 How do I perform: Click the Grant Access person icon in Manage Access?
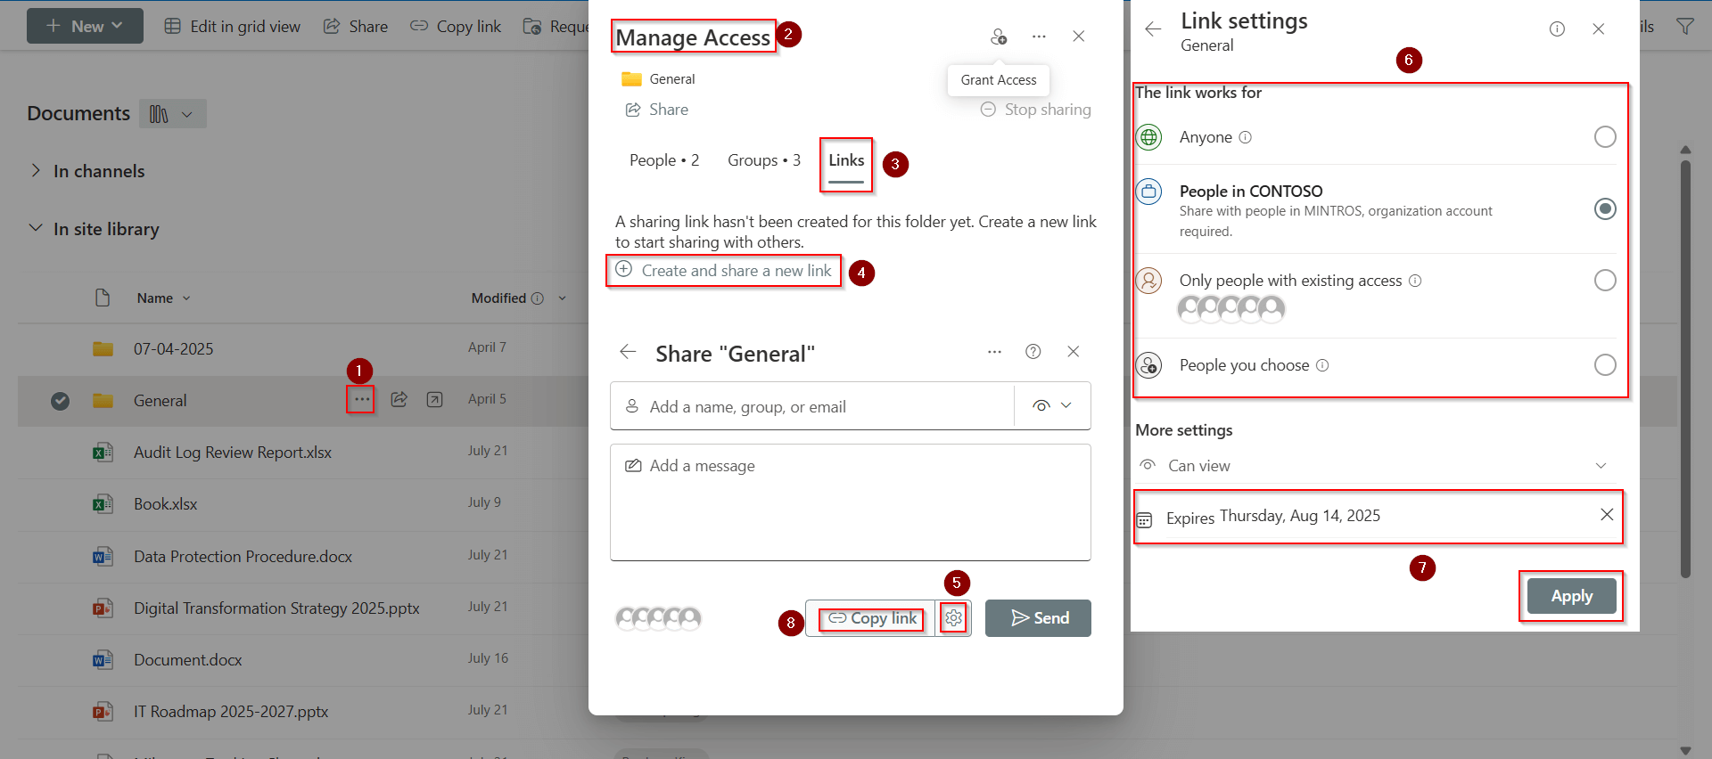point(999,37)
